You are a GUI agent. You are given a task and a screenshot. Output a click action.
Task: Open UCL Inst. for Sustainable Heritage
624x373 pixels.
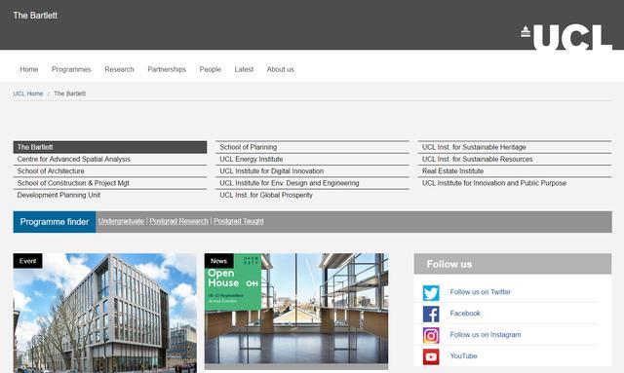(474, 147)
